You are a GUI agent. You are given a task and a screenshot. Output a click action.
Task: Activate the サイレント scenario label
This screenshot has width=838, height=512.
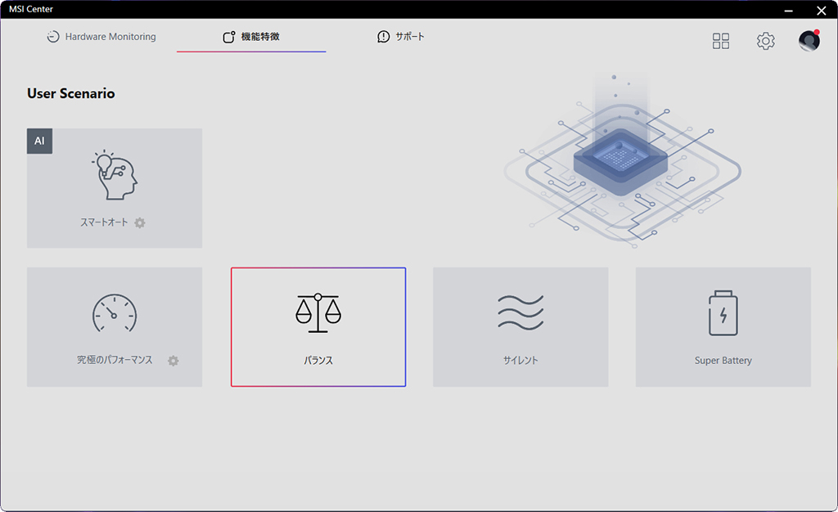tap(520, 361)
